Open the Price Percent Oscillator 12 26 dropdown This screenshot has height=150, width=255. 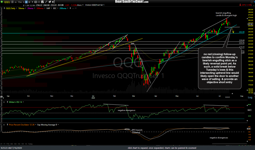36,125
